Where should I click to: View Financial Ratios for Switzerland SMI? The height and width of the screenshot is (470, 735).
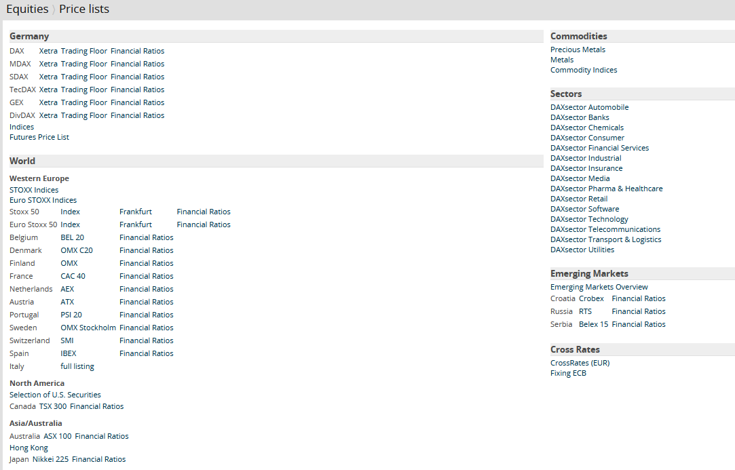tap(146, 340)
